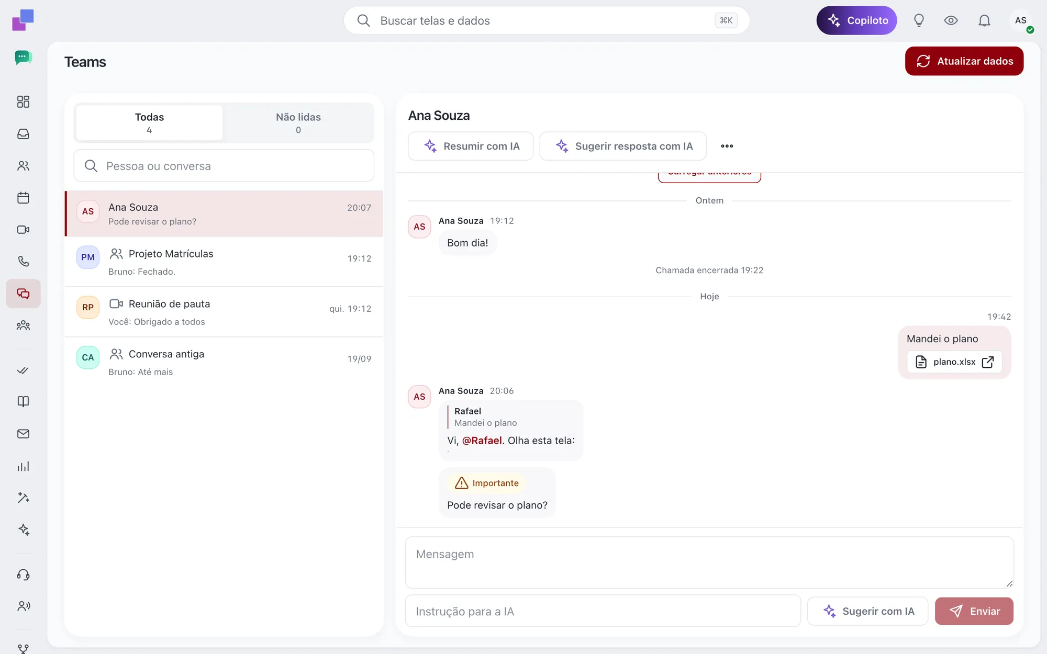Image resolution: width=1047 pixels, height=654 pixels.
Task: Open the inbox tray icon in sidebar
Action: (23, 134)
